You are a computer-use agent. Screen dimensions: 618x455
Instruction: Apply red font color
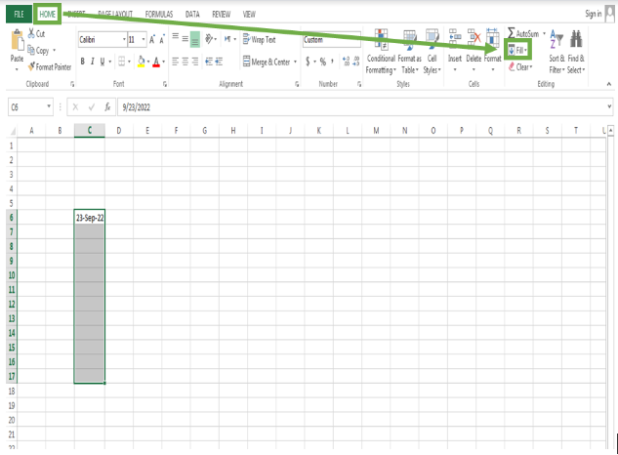click(156, 62)
